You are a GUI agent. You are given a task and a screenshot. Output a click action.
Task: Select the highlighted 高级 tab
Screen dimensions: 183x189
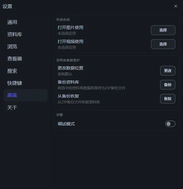(26, 95)
